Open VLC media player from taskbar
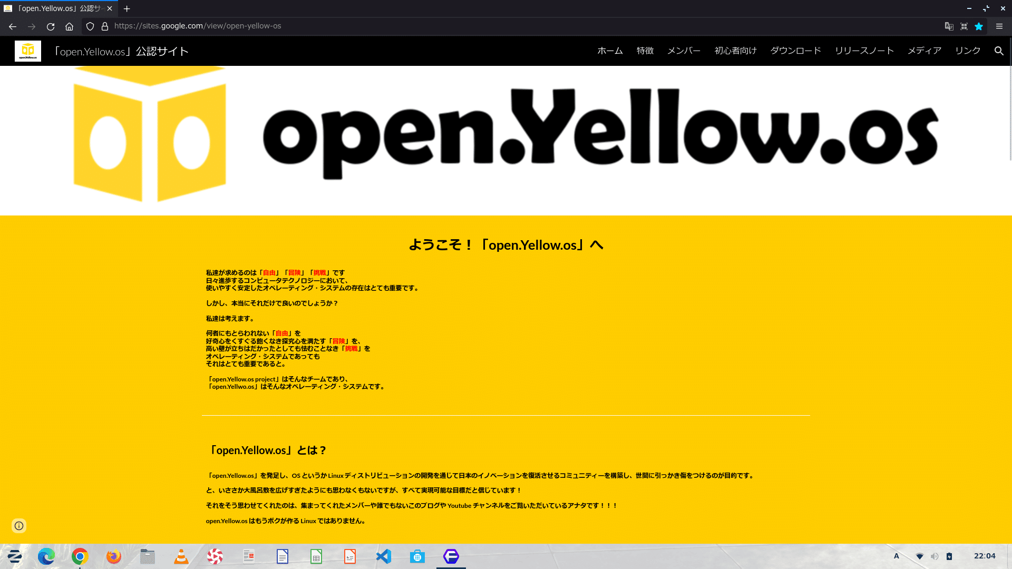 [181, 556]
